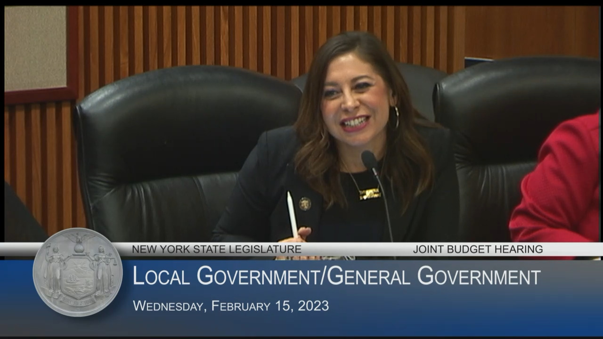Click the "Joint Budget Hearing" caption text
603x339 pixels.
click(478, 249)
